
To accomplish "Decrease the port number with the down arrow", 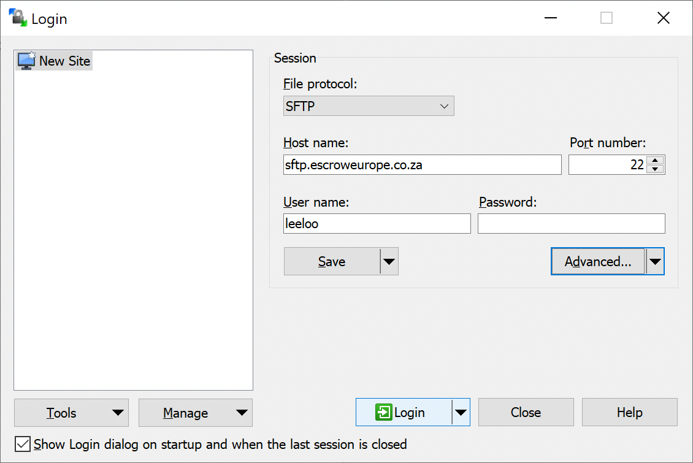I will pos(655,169).
